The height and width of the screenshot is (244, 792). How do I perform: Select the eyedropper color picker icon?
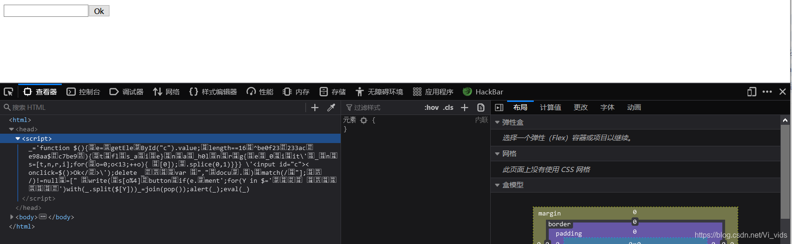331,108
